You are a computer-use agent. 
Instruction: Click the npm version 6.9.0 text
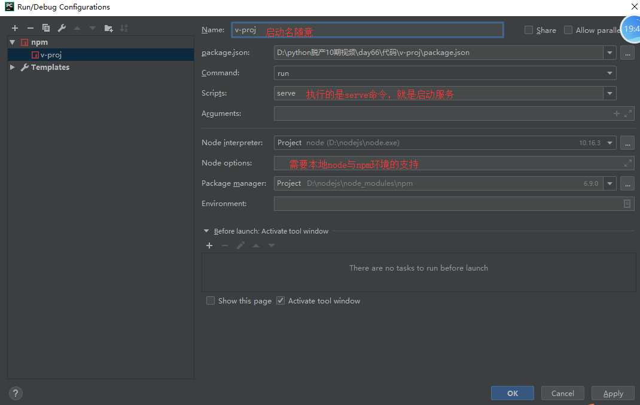pyautogui.click(x=591, y=183)
